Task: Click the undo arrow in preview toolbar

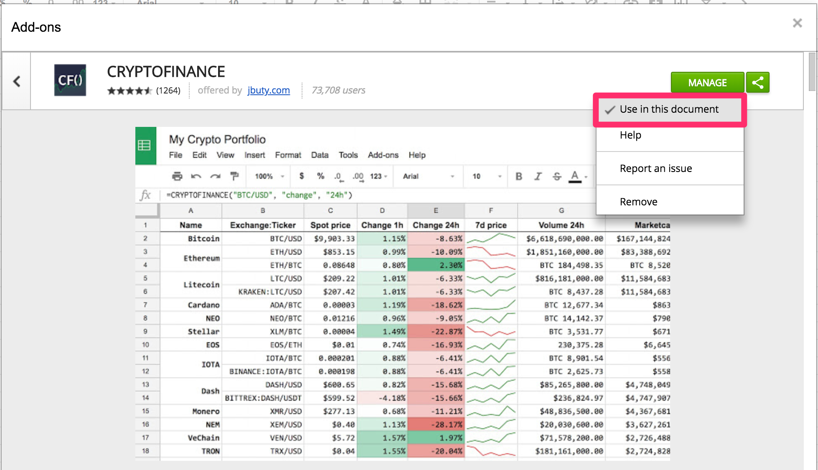Action: 196,176
